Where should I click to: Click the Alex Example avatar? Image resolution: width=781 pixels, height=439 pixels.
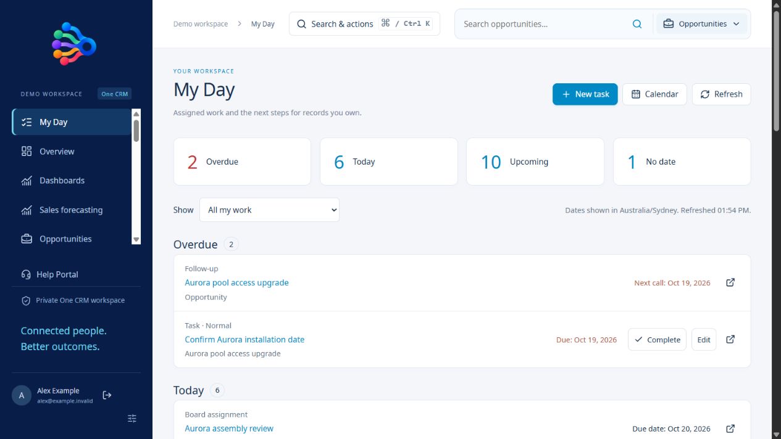point(22,395)
